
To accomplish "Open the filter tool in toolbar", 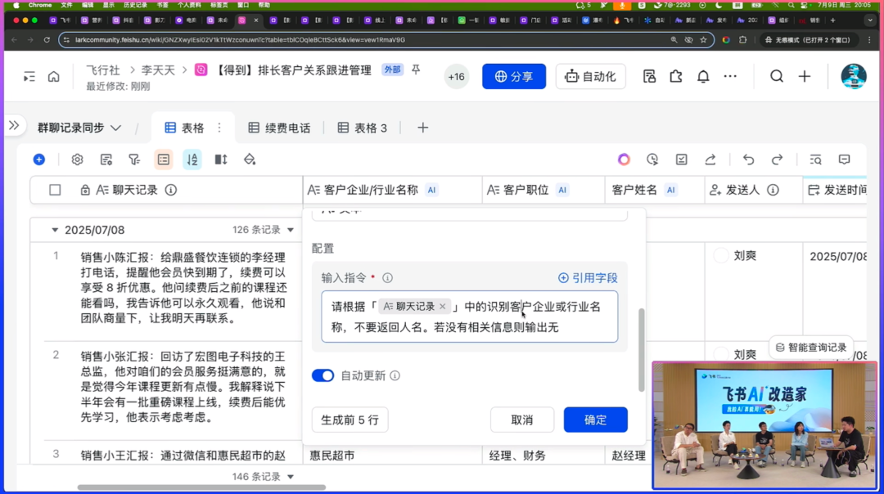I will (x=134, y=159).
